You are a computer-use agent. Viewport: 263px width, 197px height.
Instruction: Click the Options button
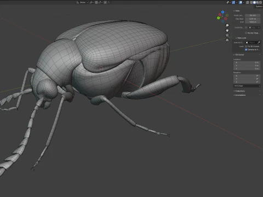pos(259,7)
